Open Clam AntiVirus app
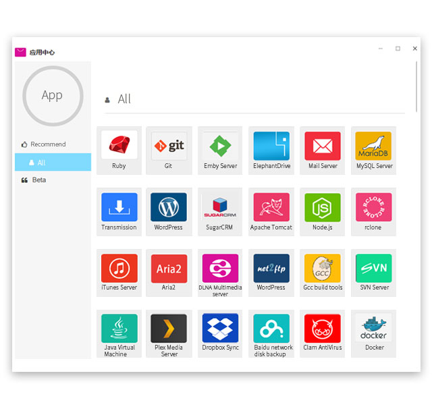The width and height of the screenshot is (432, 411). (x=323, y=334)
